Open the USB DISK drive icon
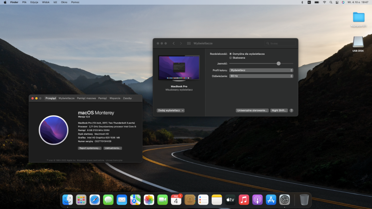This screenshot has width=372, height=209. (358, 42)
